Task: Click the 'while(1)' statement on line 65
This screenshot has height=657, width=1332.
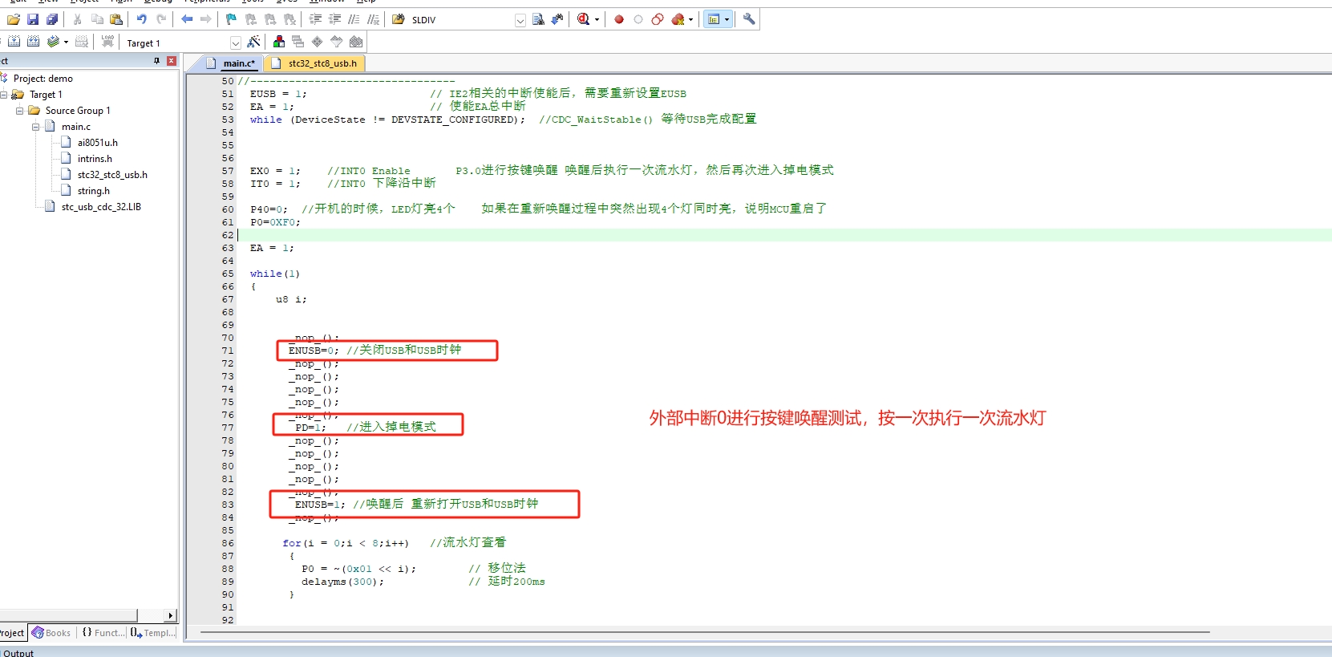Action: click(x=275, y=274)
